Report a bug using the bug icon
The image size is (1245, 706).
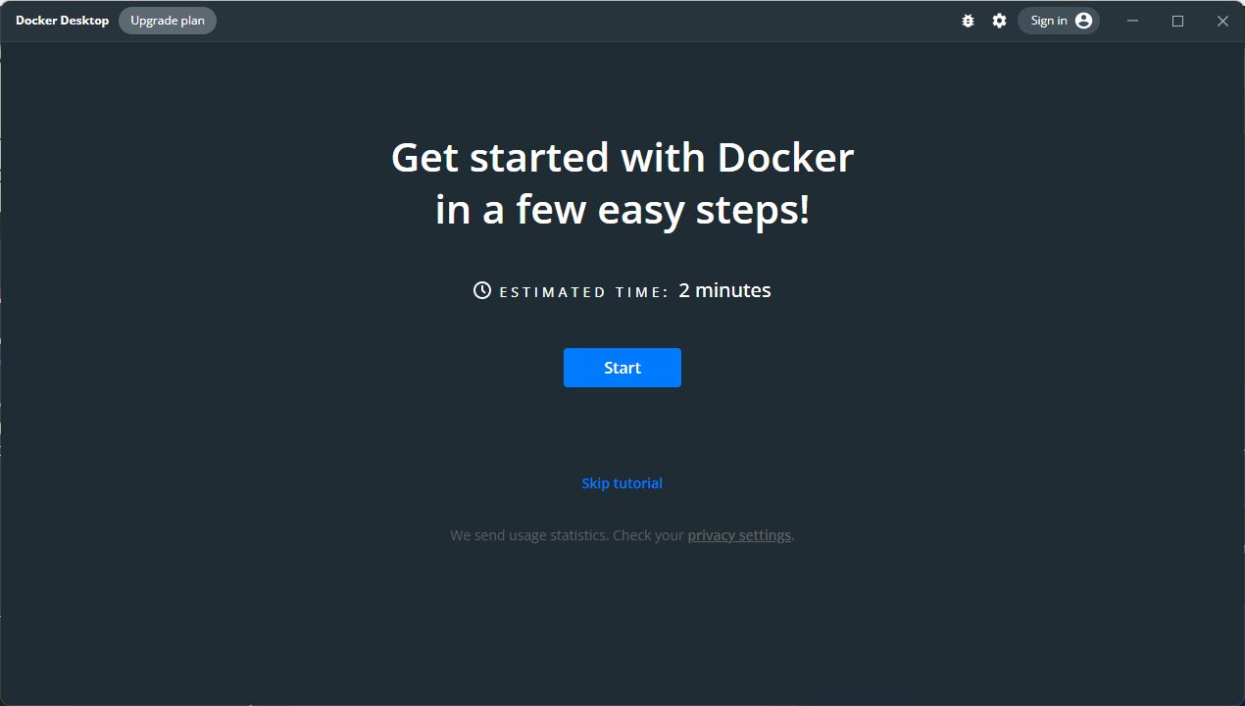968,20
